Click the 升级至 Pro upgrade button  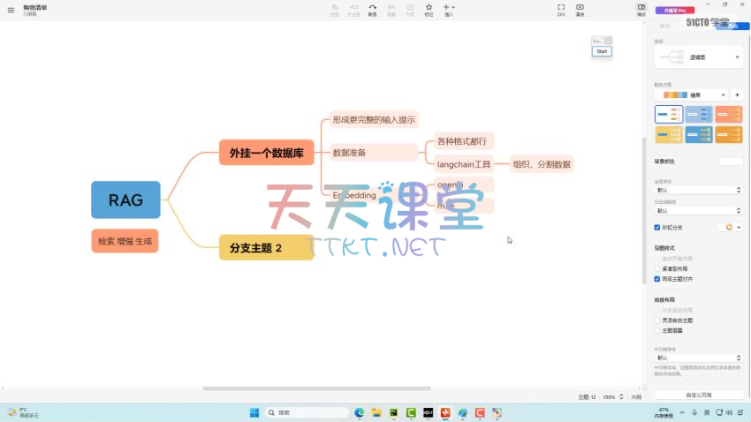[674, 11]
